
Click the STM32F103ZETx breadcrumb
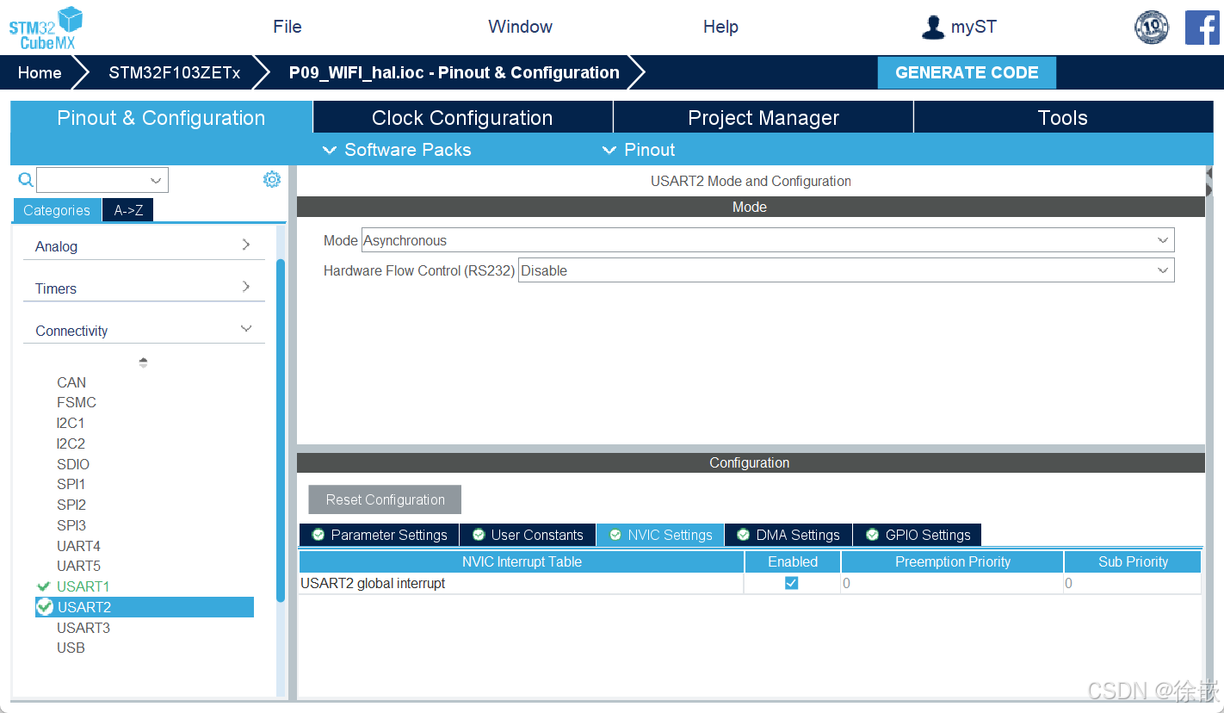[x=174, y=72]
